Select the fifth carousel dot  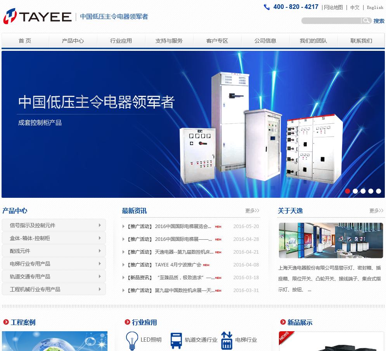[x=379, y=191]
